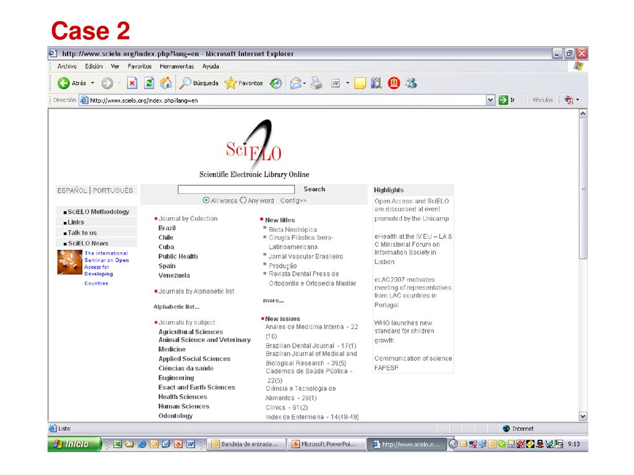Open the Herramientas menu
The image size is (634, 475).
pos(176,66)
